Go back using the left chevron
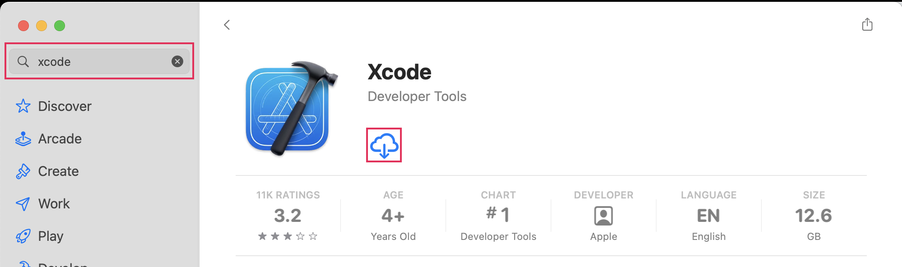The image size is (902, 267). 227,25
